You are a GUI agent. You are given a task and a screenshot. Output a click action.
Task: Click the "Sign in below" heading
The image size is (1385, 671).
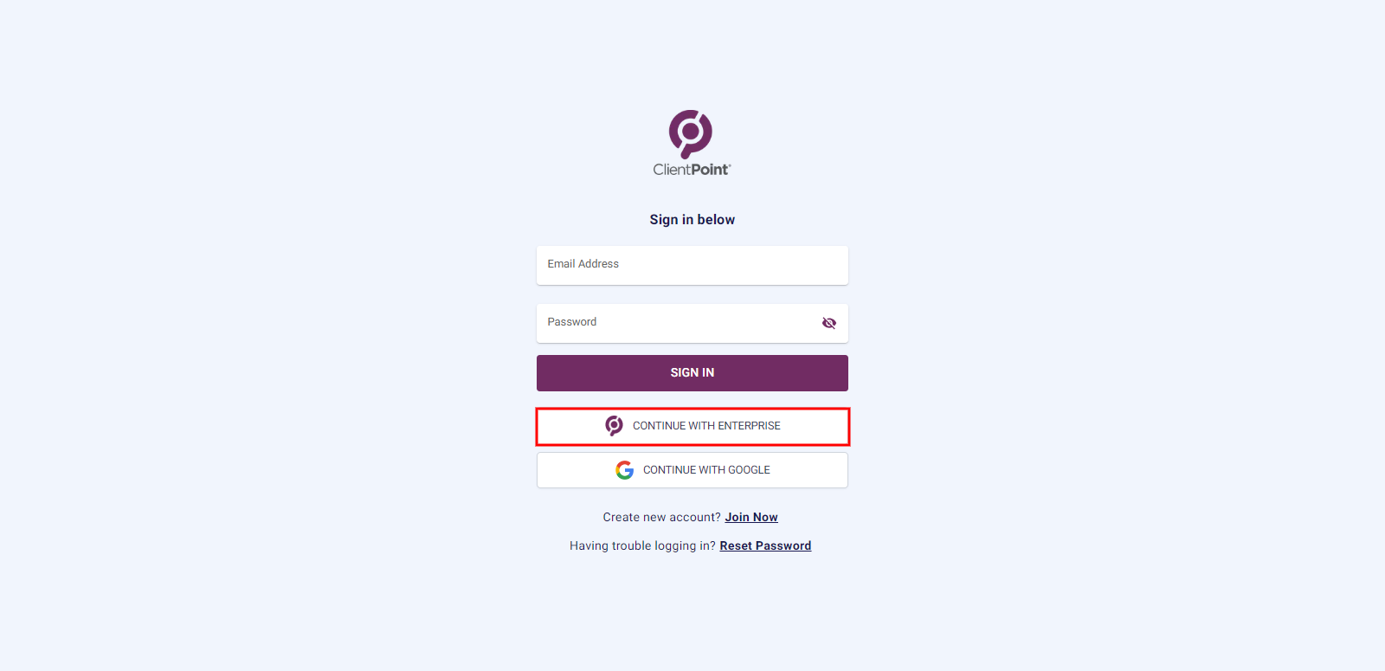(x=692, y=220)
